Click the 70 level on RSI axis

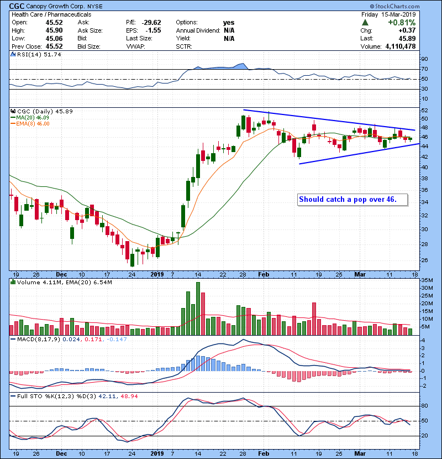[x=424, y=69]
